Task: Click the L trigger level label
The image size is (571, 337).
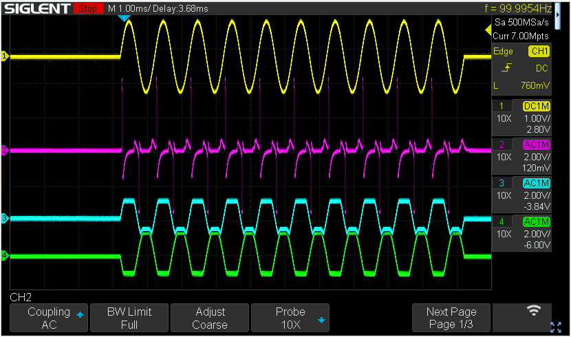Action: (x=495, y=85)
